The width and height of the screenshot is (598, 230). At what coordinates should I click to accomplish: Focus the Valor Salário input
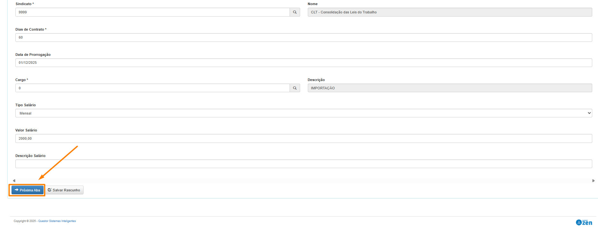303,138
